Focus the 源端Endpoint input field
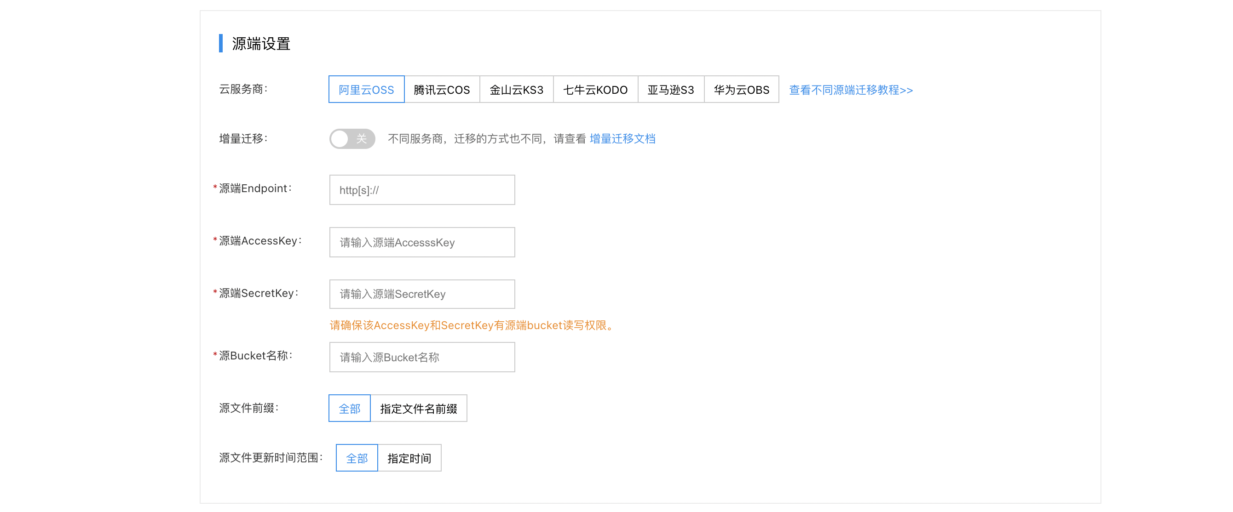The image size is (1233, 512). pyautogui.click(x=422, y=190)
